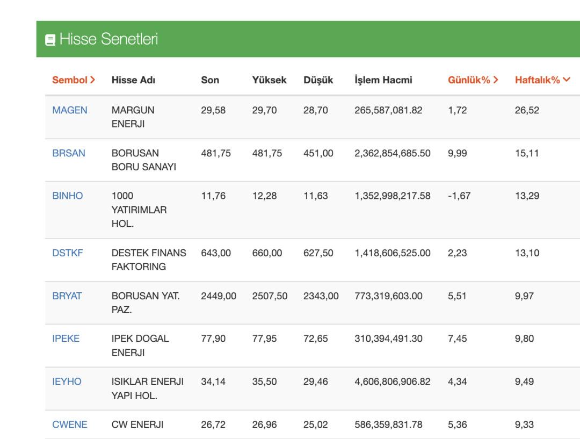Viewport: 580px width, 439px height.
Task: Select the CWENE symbol link
Action: pyautogui.click(x=69, y=425)
